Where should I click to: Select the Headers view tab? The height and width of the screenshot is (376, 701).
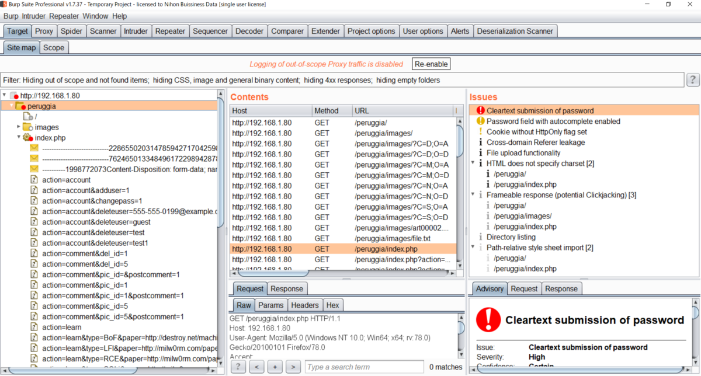[x=305, y=305]
